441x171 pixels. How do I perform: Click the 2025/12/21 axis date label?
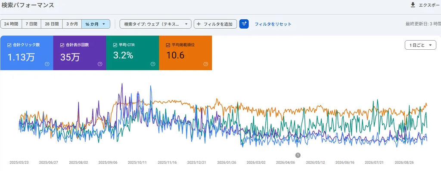[x=196, y=162]
